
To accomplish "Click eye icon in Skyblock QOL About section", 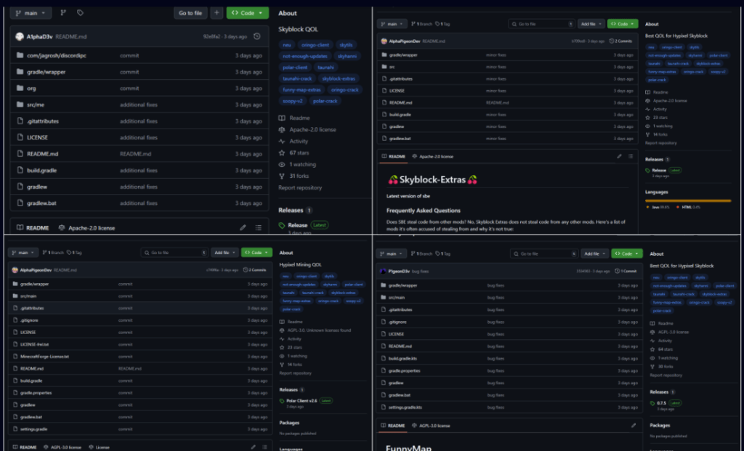I will point(282,165).
